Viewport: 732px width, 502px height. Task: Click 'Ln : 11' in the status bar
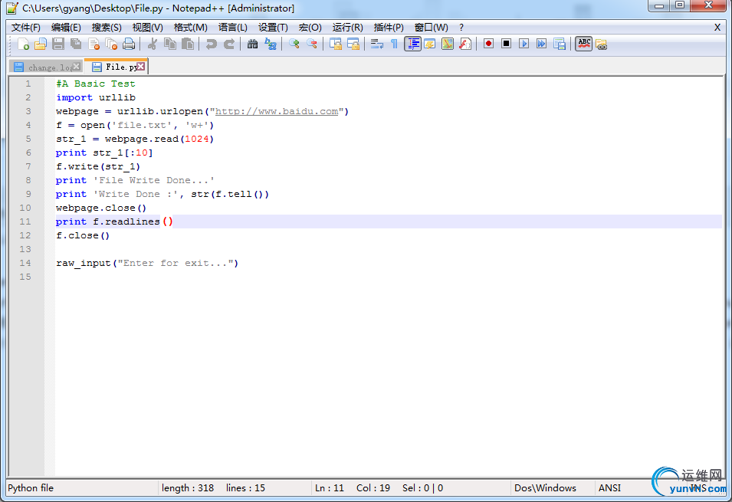pos(329,488)
